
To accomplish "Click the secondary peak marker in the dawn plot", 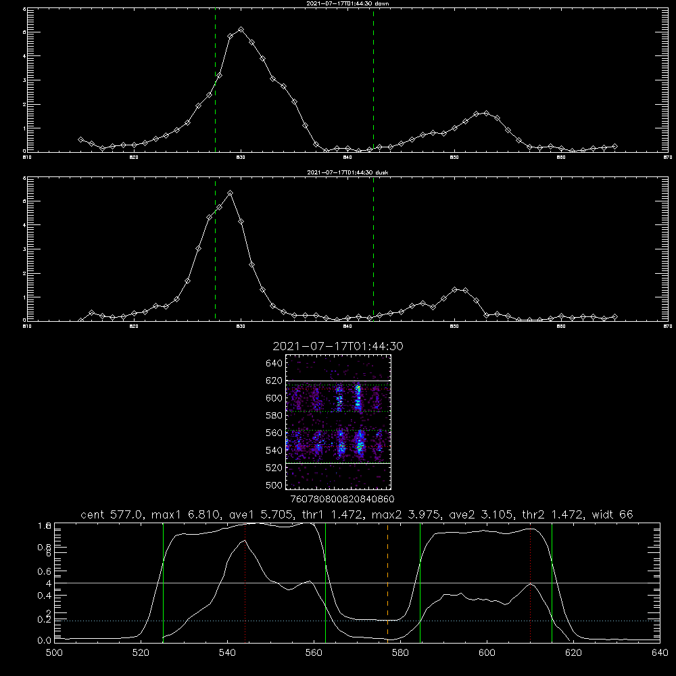I will click(x=486, y=113).
